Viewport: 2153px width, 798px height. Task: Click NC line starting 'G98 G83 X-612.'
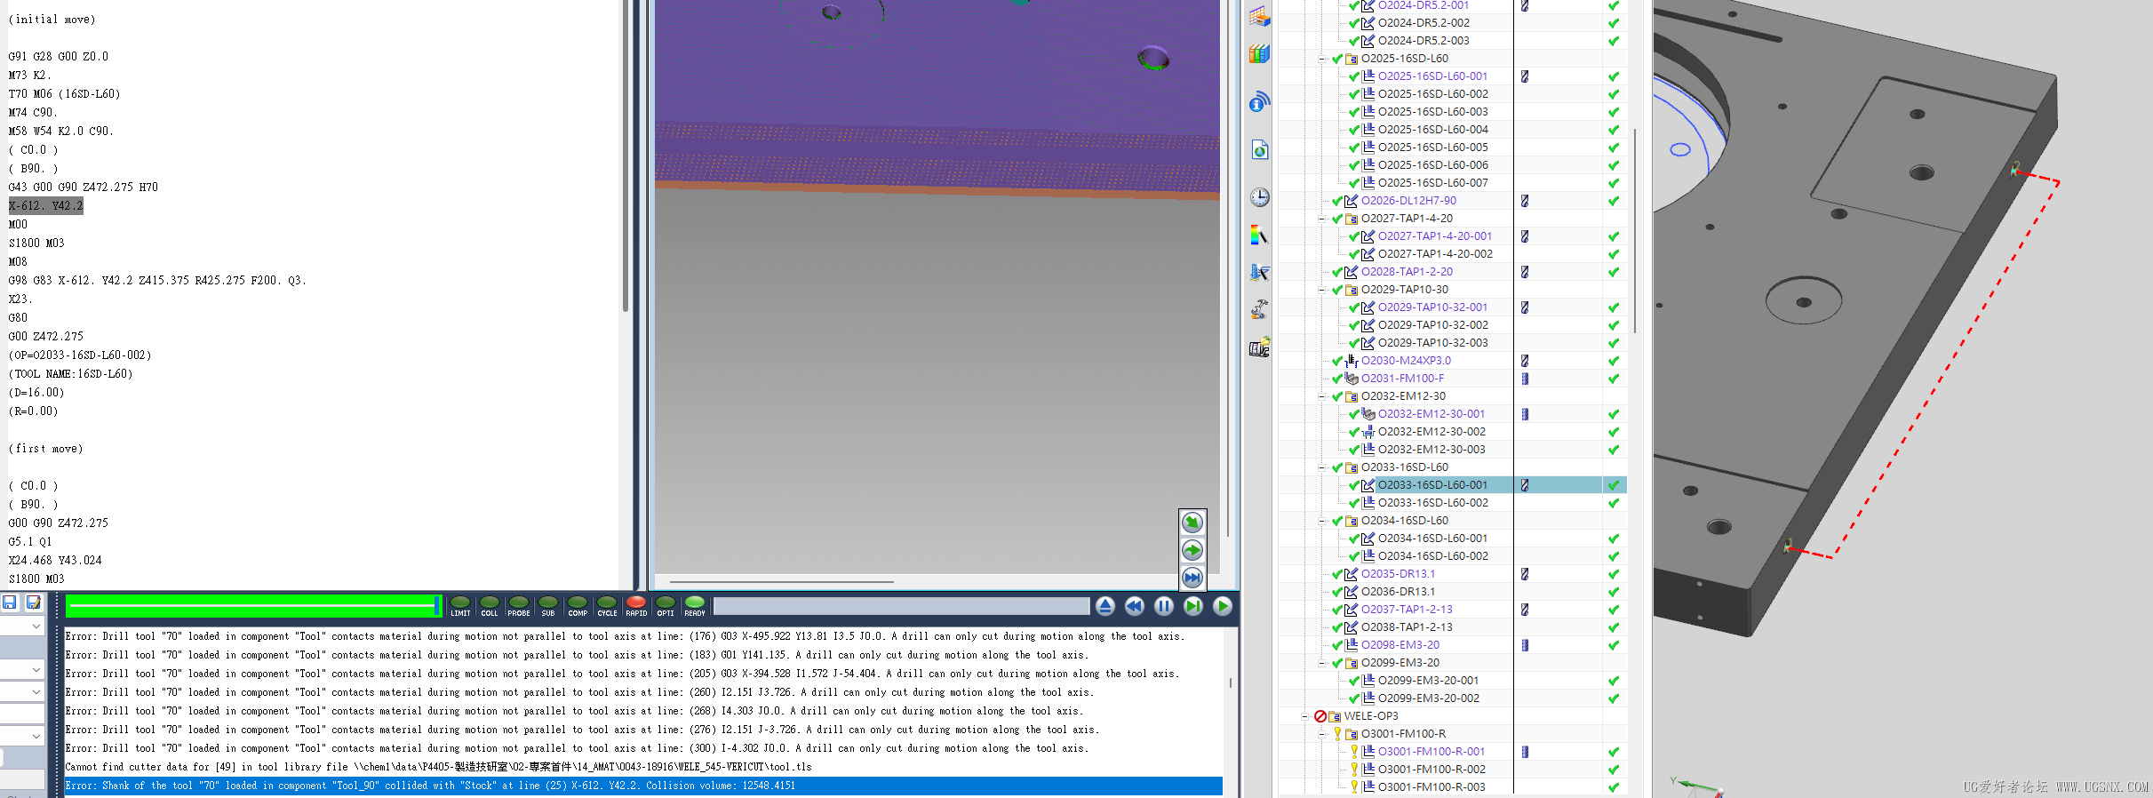[x=157, y=281]
